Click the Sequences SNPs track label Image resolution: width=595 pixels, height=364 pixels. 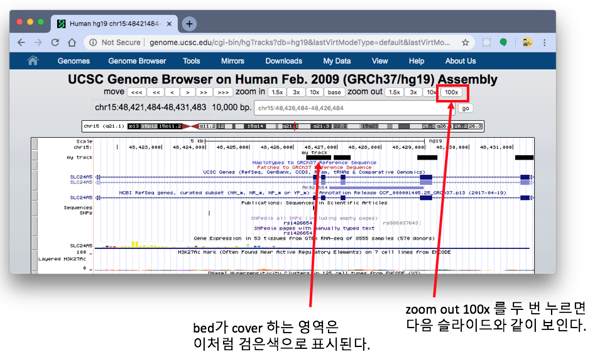click(x=78, y=210)
